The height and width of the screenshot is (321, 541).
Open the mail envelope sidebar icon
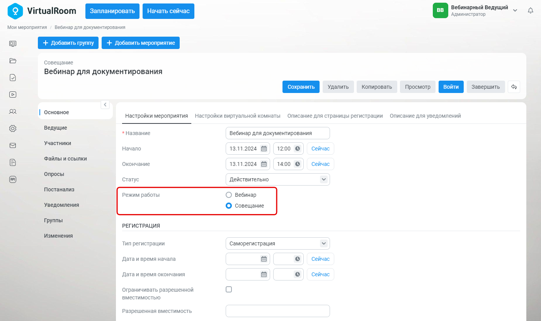pyautogui.click(x=13, y=145)
